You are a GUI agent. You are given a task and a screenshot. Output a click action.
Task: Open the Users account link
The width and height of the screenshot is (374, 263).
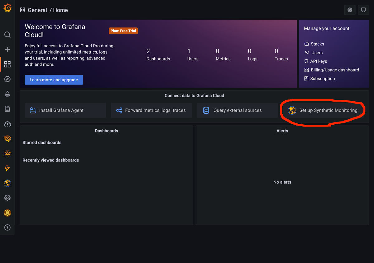click(x=317, y=53)
